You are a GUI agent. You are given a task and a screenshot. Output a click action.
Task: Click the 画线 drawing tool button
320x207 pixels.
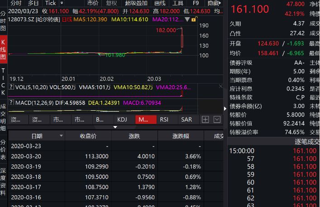(x=160, y=3)
